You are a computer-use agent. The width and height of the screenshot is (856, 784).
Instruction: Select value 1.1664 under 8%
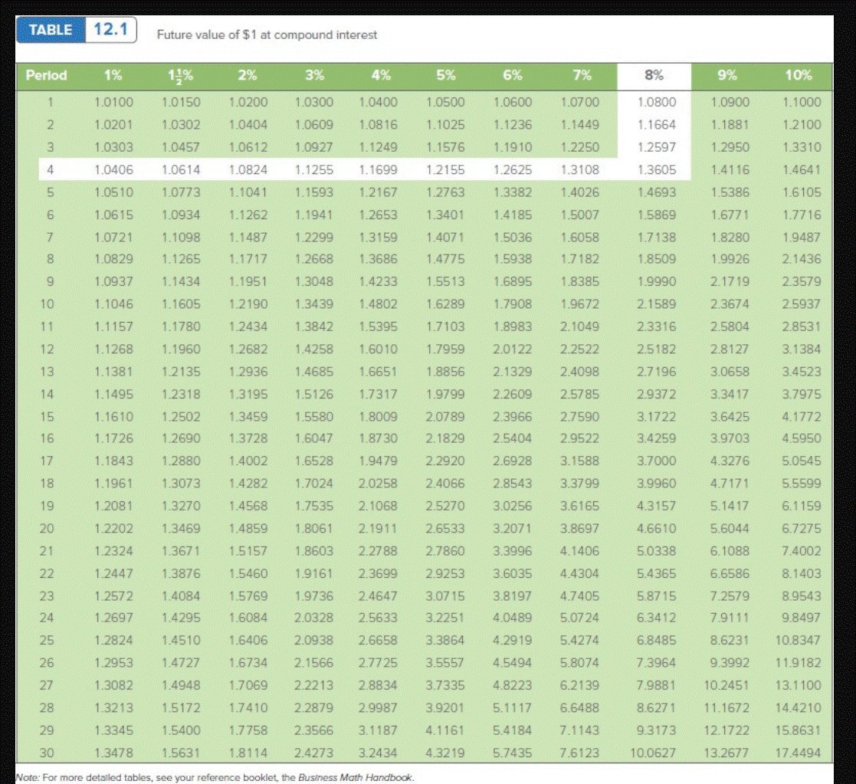[657, 124]
